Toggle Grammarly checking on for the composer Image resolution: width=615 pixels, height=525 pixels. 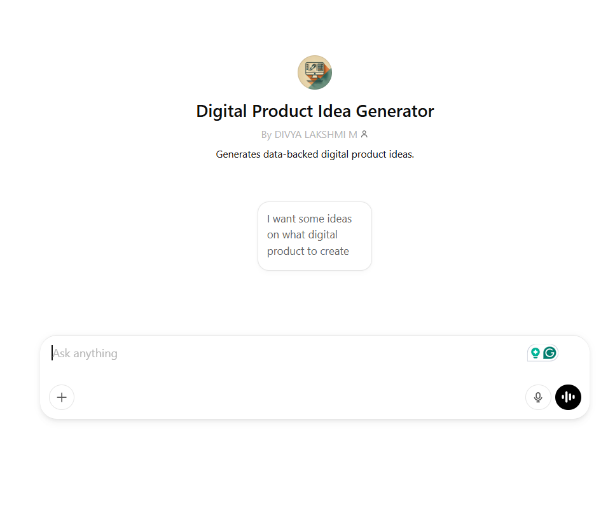tap(548, 352)
